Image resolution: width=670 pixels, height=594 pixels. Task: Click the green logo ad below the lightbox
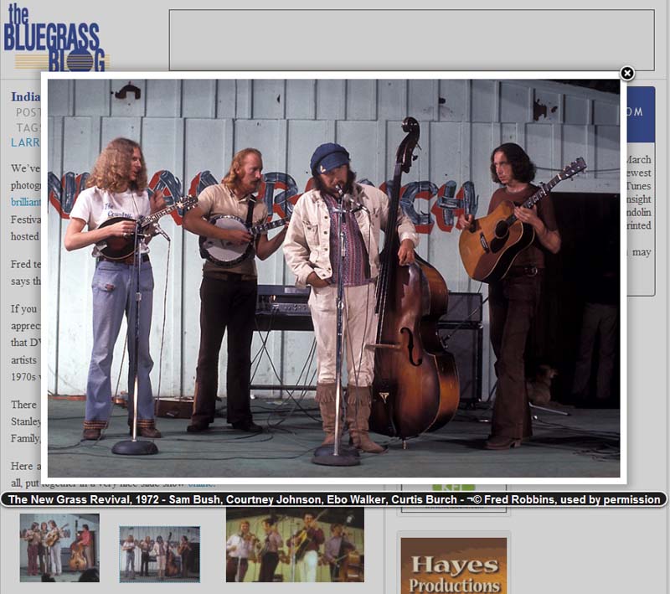tap(453, 488)
